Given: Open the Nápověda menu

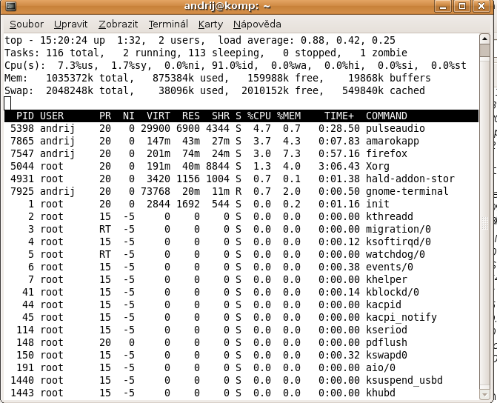Looking at the screenshot, I should pyautogui.click(x=257, y=24).
